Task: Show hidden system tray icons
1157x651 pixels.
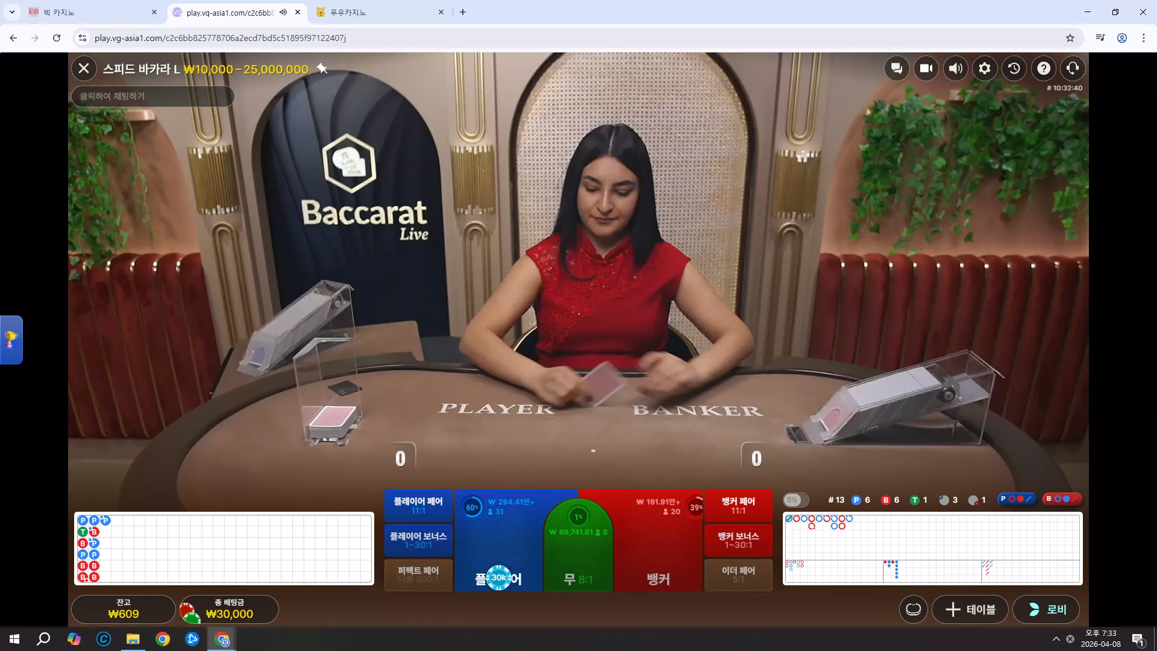Action: (x=1056, y=639)
